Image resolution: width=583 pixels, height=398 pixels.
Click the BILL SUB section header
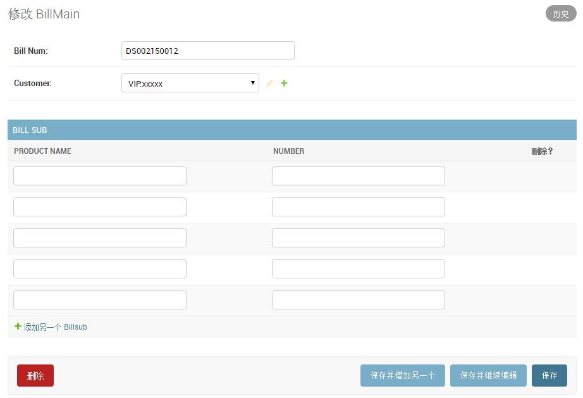pyautogui.click(x=292, y=130)
